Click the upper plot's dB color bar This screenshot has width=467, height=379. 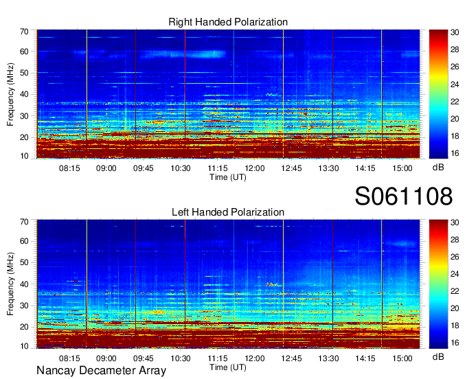coord(438,94)
